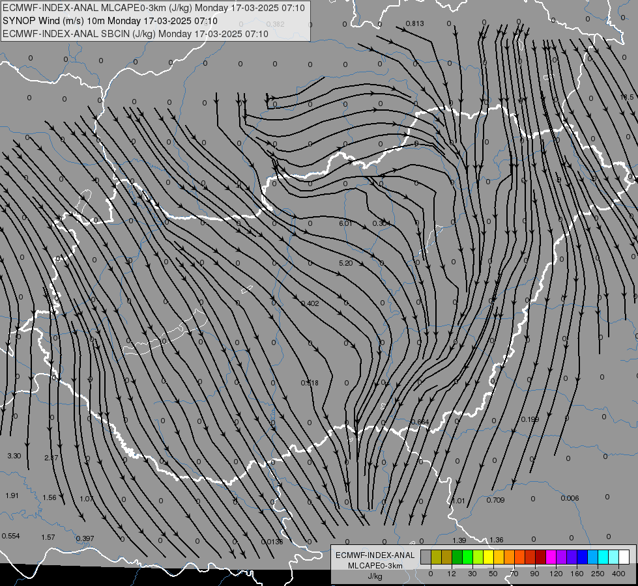The height and width of the screenshot is (586, 638).
Task: Click the map value 6.01
Action: pos(345,223)
